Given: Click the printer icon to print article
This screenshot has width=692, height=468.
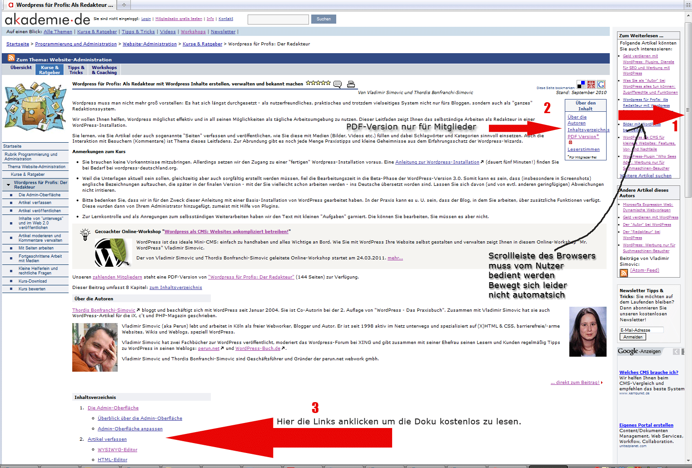Looking at the screenshot, I should pyautogui.click(x=351, y=84).
